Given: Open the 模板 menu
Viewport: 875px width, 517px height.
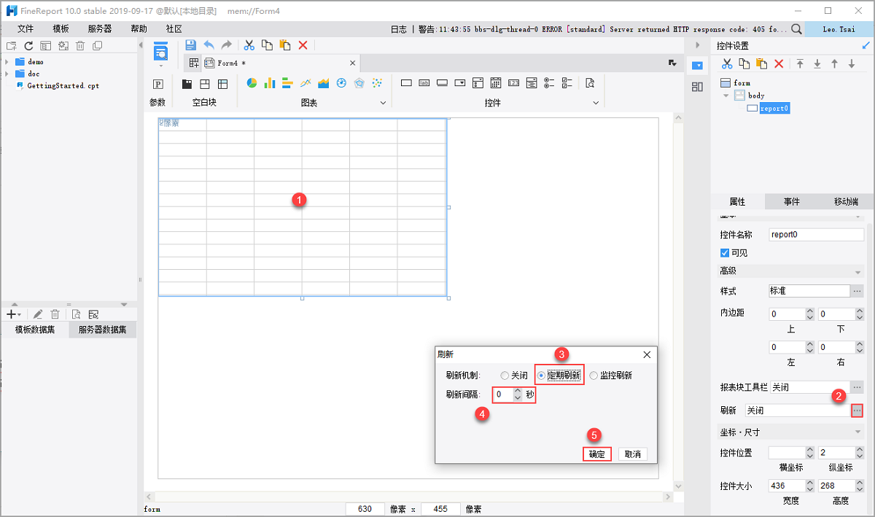Looking at the screenshot, I should coord(61,29).
